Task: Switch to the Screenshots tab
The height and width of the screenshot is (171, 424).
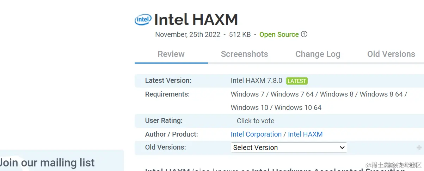Action: point(244,54)
